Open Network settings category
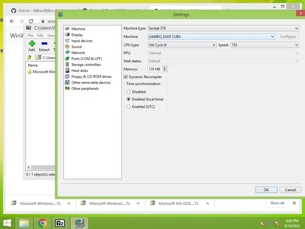The image size is (305, 229). pyautogui.click(x=78, y=53)
